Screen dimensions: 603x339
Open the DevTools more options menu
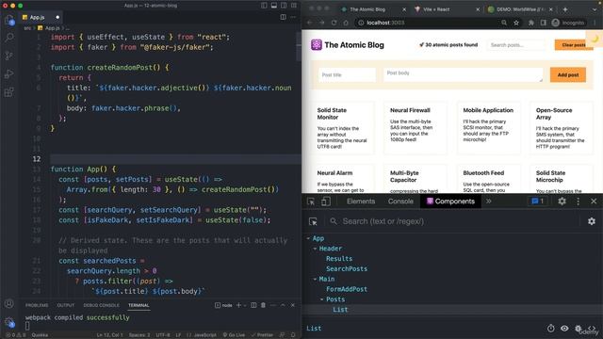tap(578, 201)
